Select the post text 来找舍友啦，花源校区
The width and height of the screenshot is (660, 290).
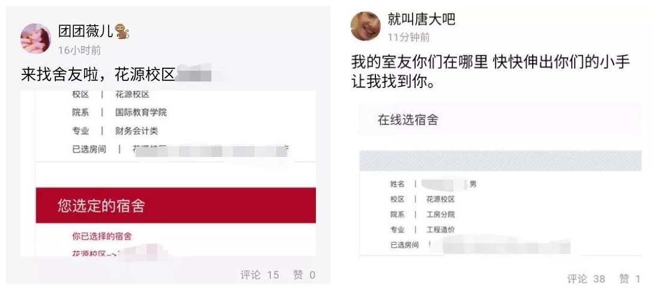[x=98, y=75]
